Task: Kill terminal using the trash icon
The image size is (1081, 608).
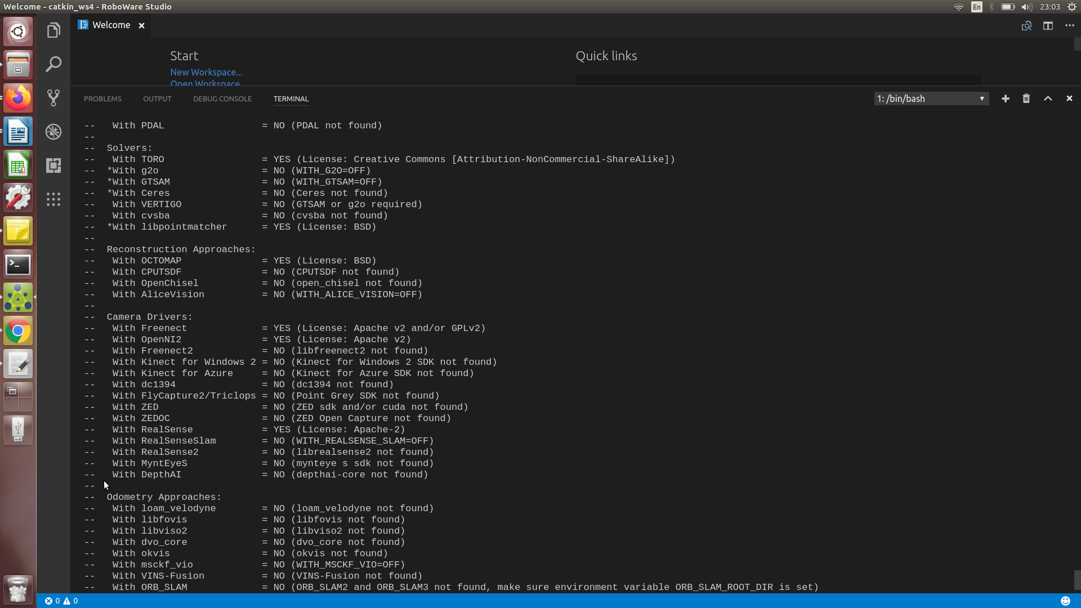Action: tap(1026, 99)
